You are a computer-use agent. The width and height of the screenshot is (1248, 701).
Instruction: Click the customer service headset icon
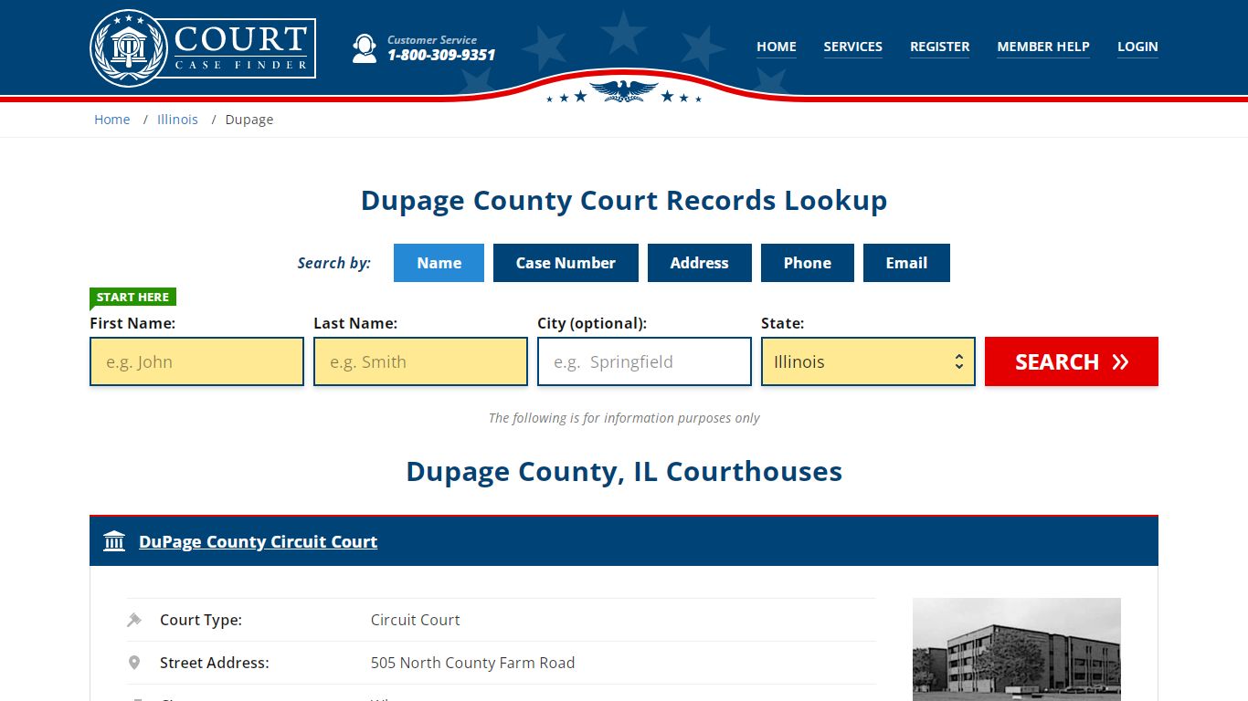[x=365, y=48]
